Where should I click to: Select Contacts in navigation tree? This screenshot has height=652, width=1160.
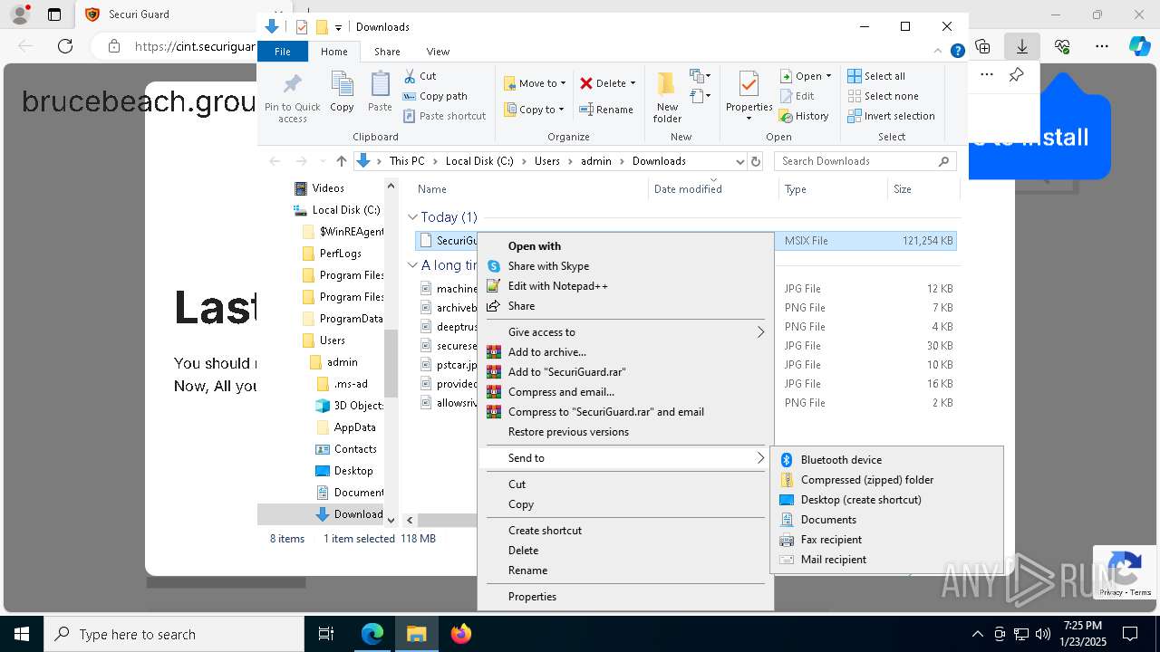pyautogui.click(x=355, y=449)
